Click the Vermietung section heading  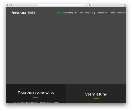tap(96, 94)
